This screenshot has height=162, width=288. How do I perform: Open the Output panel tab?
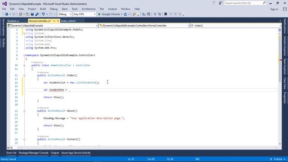tap(55, 153)
